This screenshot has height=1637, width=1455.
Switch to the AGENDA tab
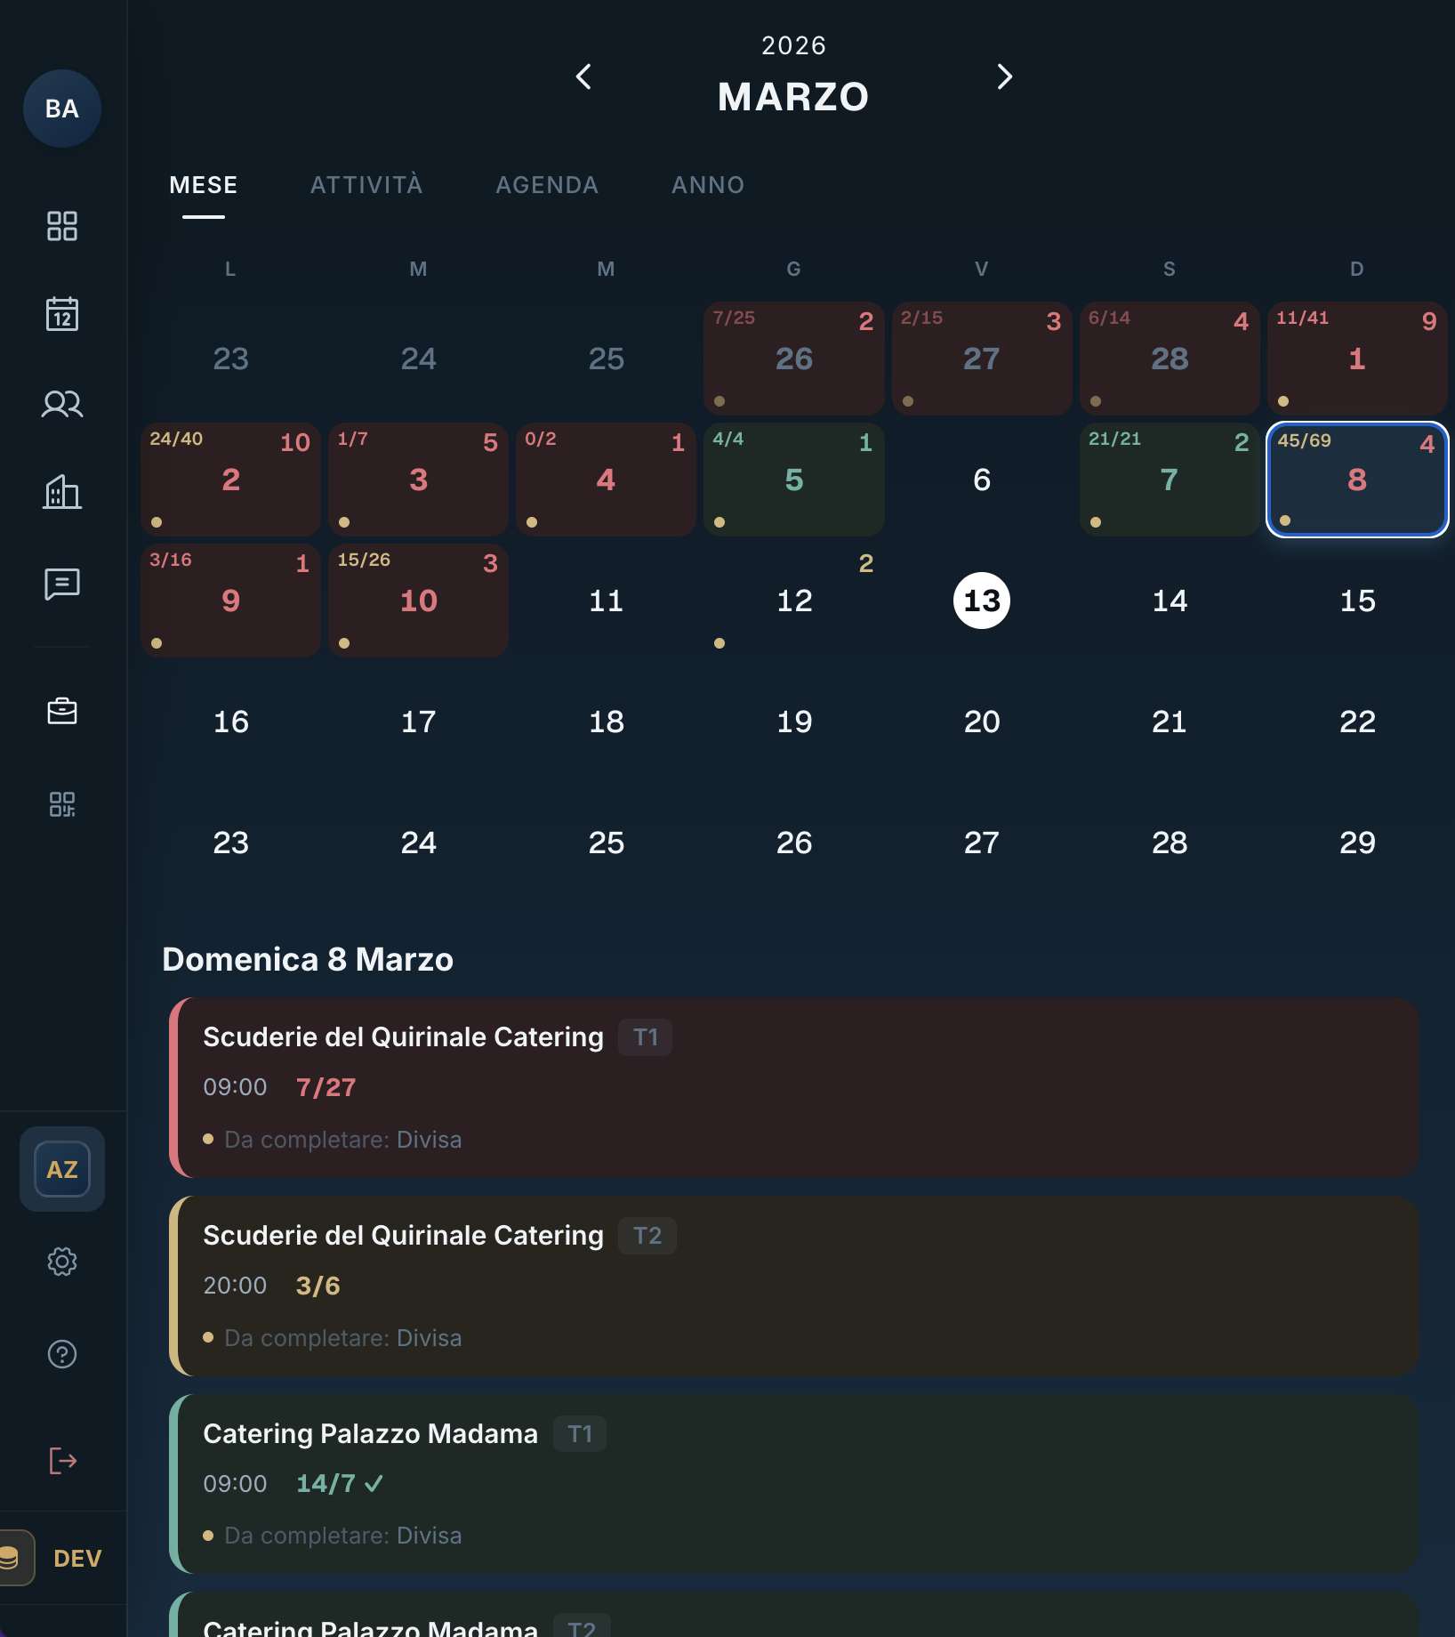(547, 185)
